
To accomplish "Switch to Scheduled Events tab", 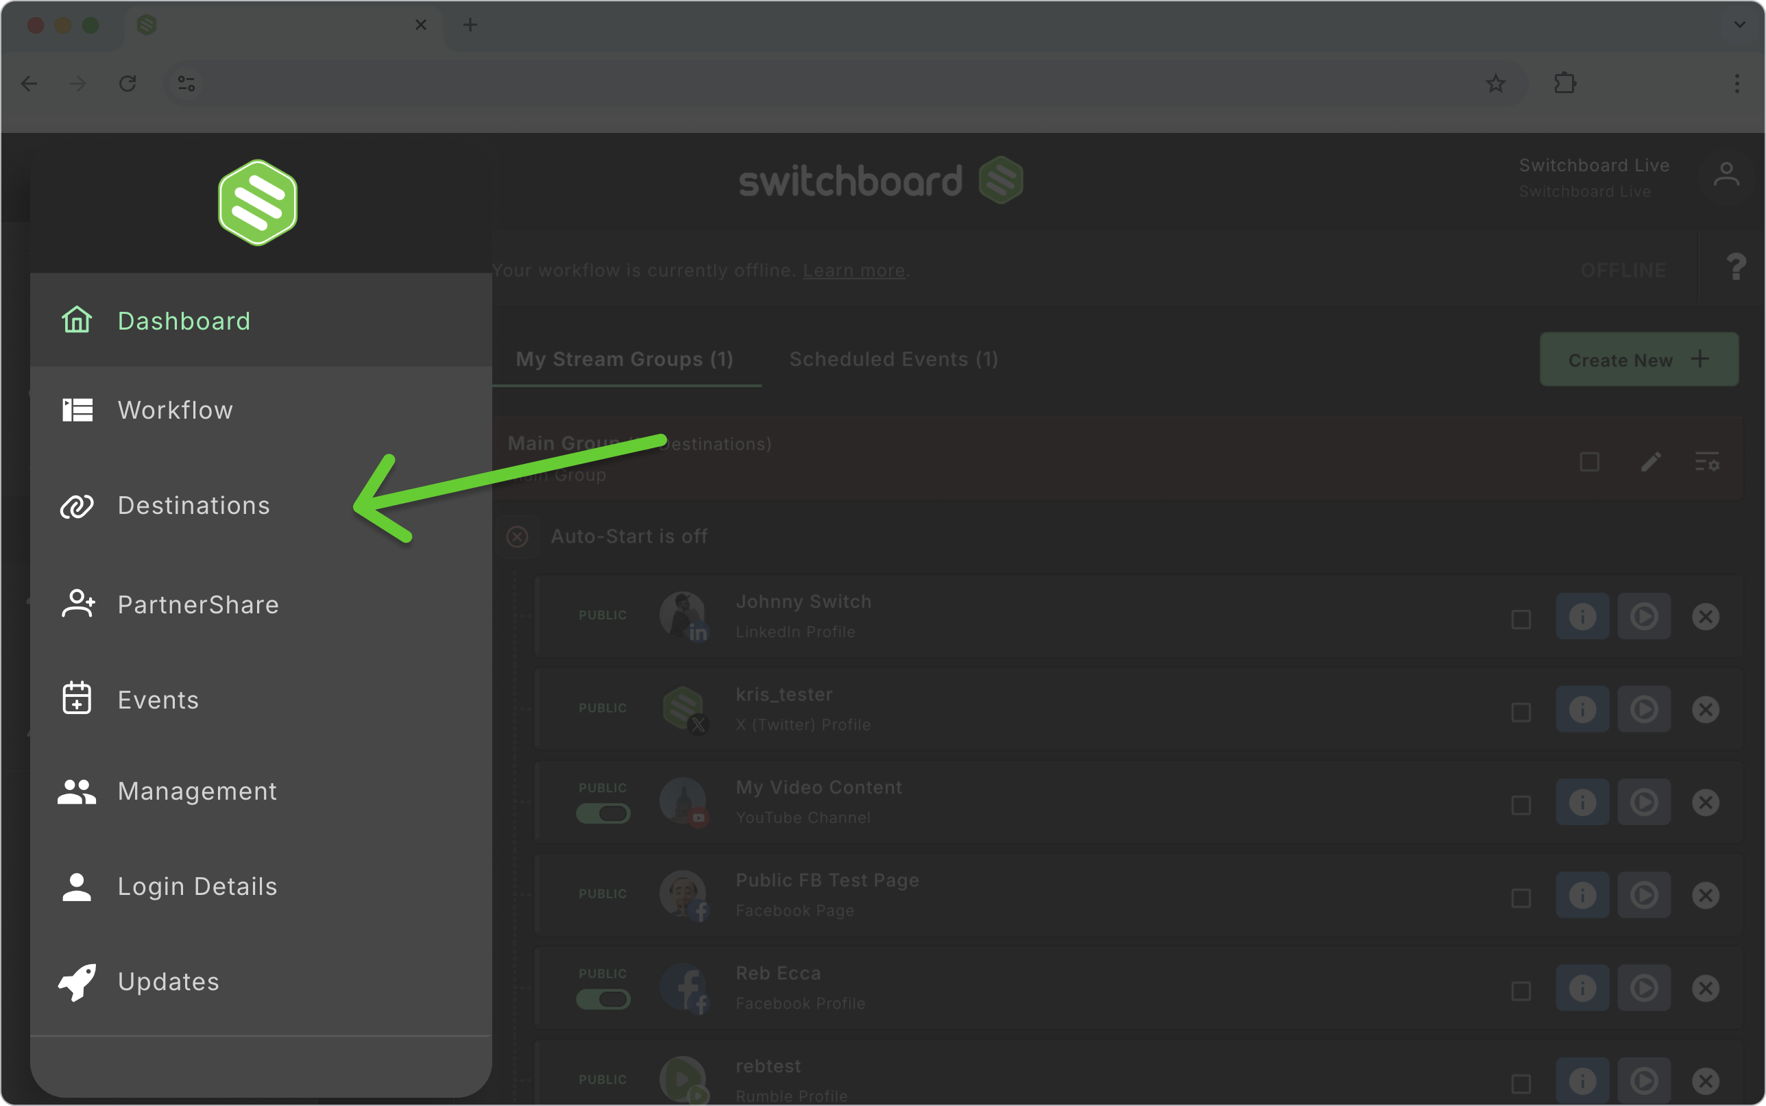I will (893, 359).
